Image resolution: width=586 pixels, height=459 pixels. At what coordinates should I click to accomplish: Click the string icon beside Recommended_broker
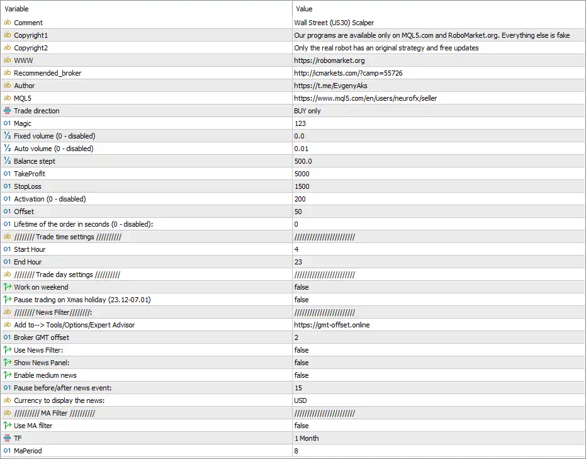pos(7,73)
